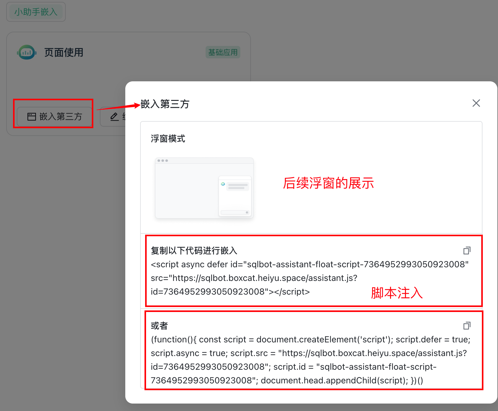The height and width of the screenshot is (411, 498).
Task: Click the small assistant icon in preview
Action: (x=223, y=184)
